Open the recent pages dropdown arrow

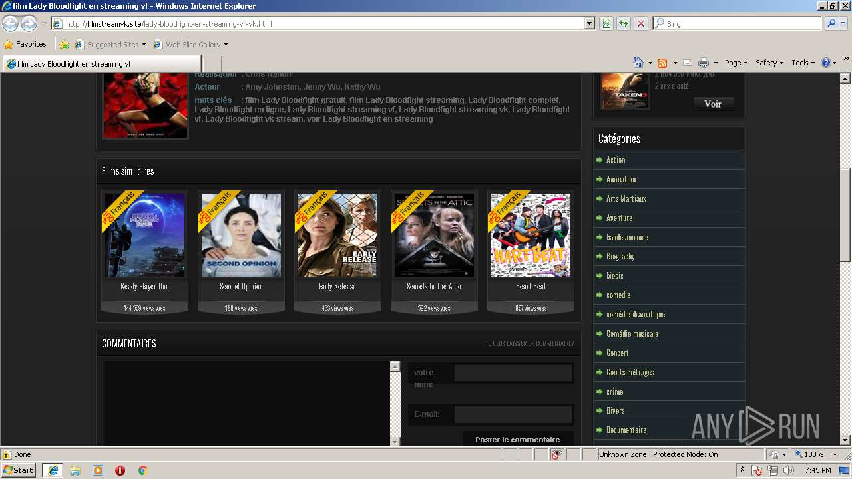click(43, 24)
